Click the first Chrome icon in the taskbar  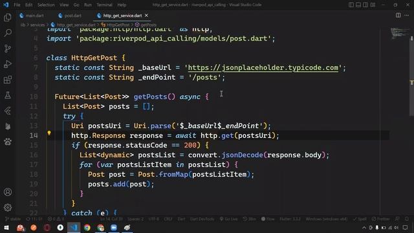[87, 227]
